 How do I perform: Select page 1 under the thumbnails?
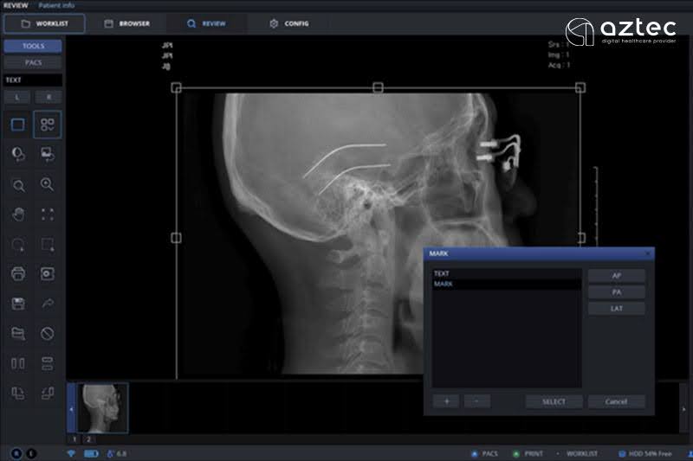click(x=74, y=439)
